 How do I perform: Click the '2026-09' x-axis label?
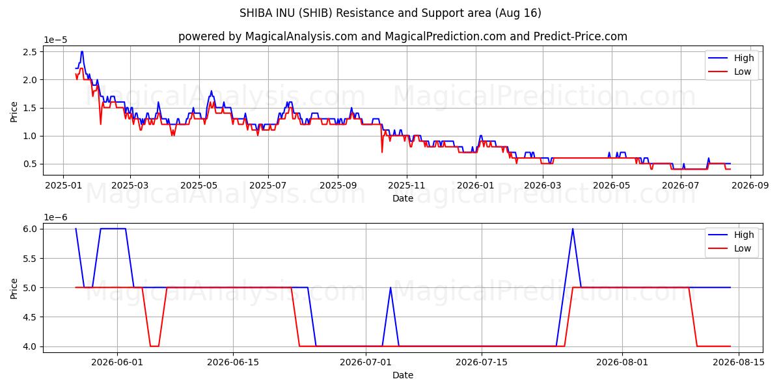750,185
